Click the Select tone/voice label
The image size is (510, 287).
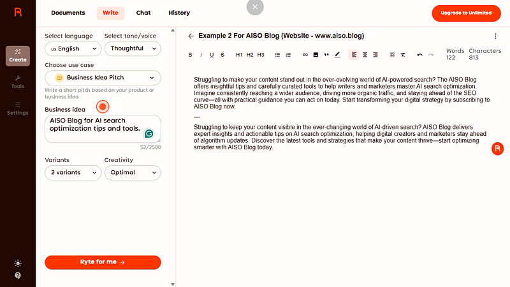(x=130, y=36)
